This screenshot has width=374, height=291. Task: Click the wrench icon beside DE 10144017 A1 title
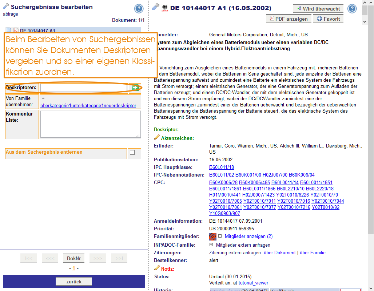tap(155, 7)
